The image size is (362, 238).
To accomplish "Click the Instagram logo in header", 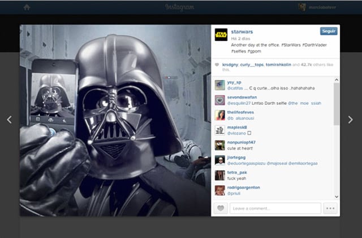I will 180,7.
